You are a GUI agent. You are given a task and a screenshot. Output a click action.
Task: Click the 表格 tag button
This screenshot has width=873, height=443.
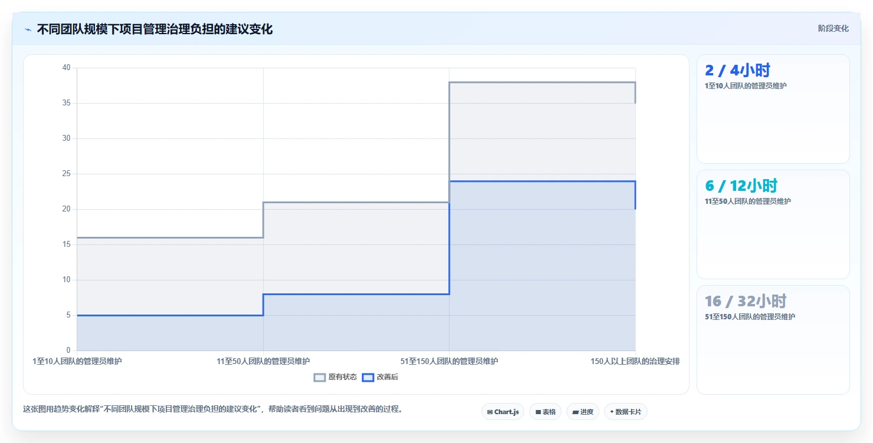(x=545, y=412)
